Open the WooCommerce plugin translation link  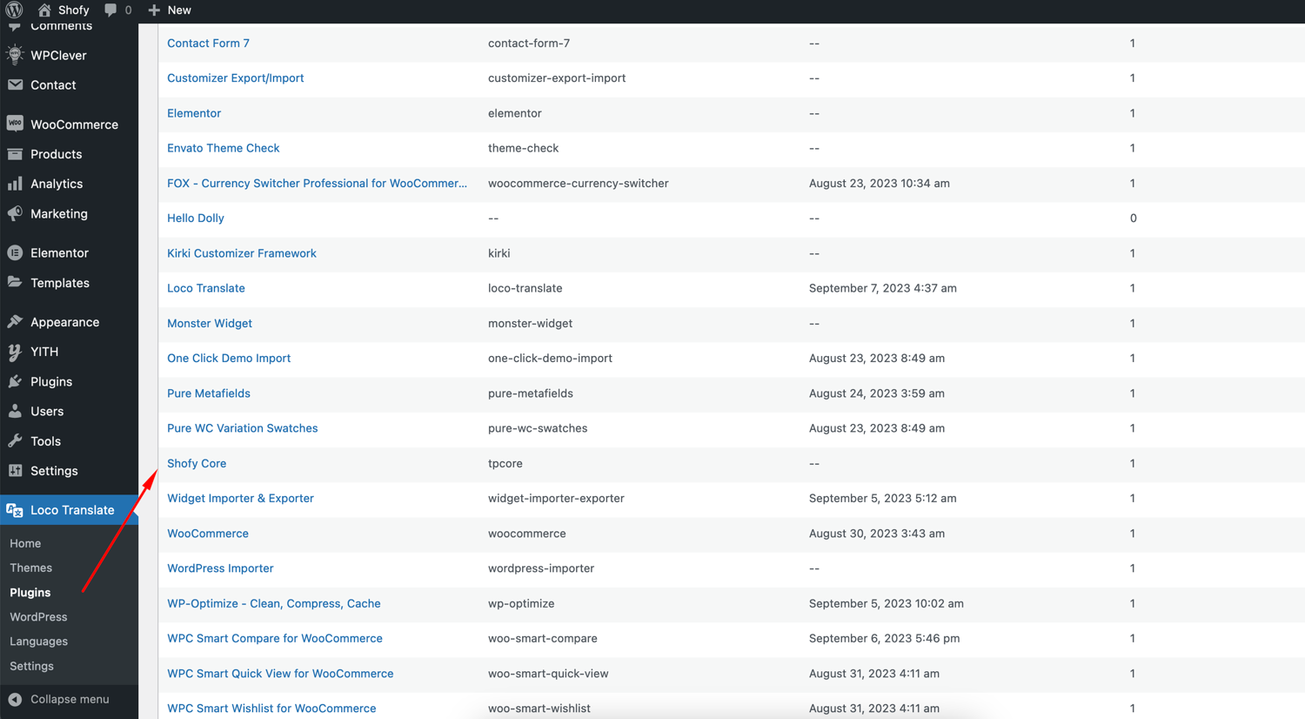(208, 534)
